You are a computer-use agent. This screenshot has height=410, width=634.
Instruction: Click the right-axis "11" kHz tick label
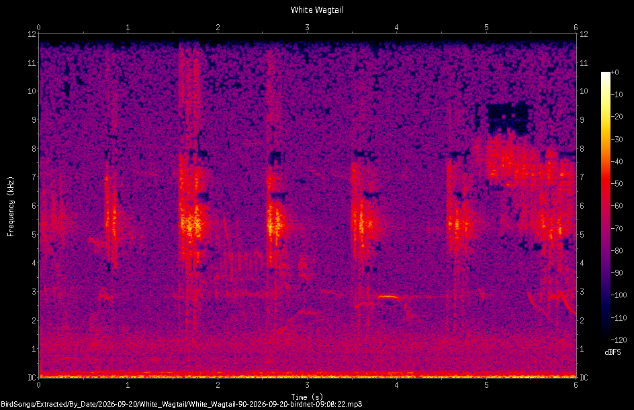[x=584, y=62]
